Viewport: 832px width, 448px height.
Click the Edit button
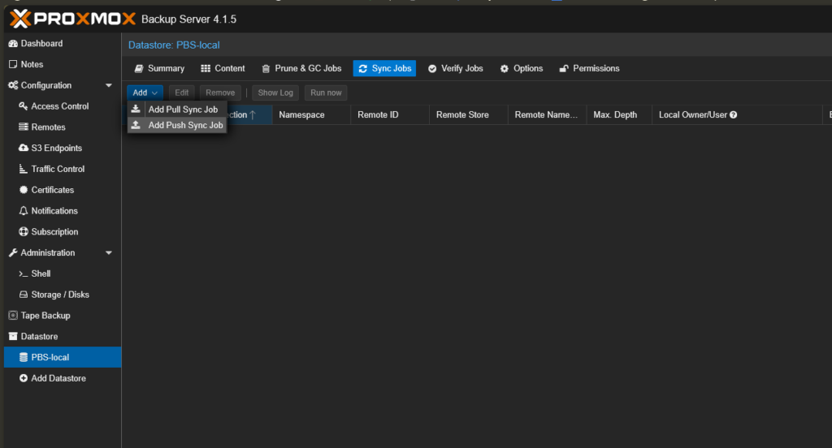pos(182,93)
